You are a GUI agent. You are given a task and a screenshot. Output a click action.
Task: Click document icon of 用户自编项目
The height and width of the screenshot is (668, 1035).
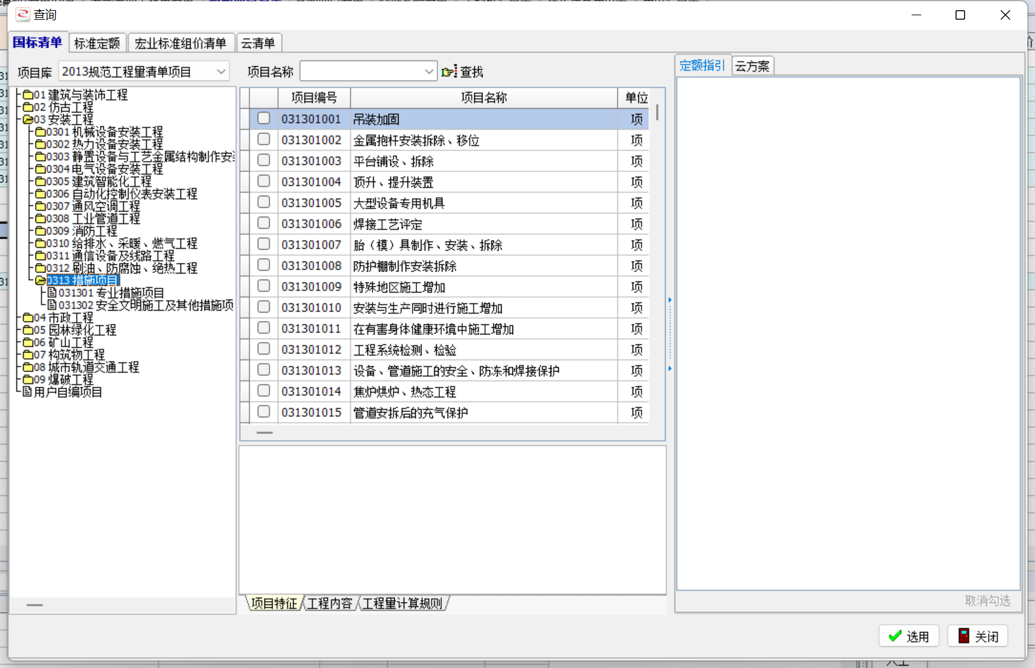coord(27,392)
